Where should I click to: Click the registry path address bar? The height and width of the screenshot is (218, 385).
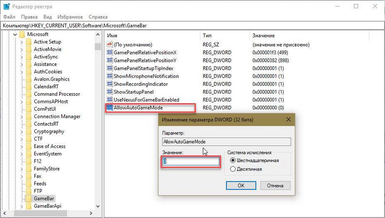pos(193,26)
